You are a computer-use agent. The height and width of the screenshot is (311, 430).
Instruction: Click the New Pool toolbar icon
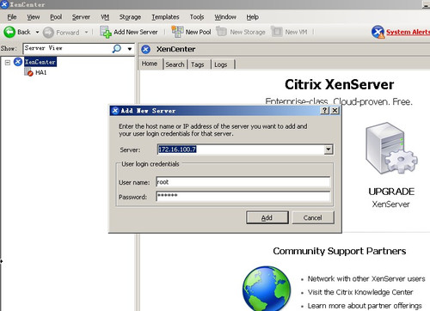[177, 32]
